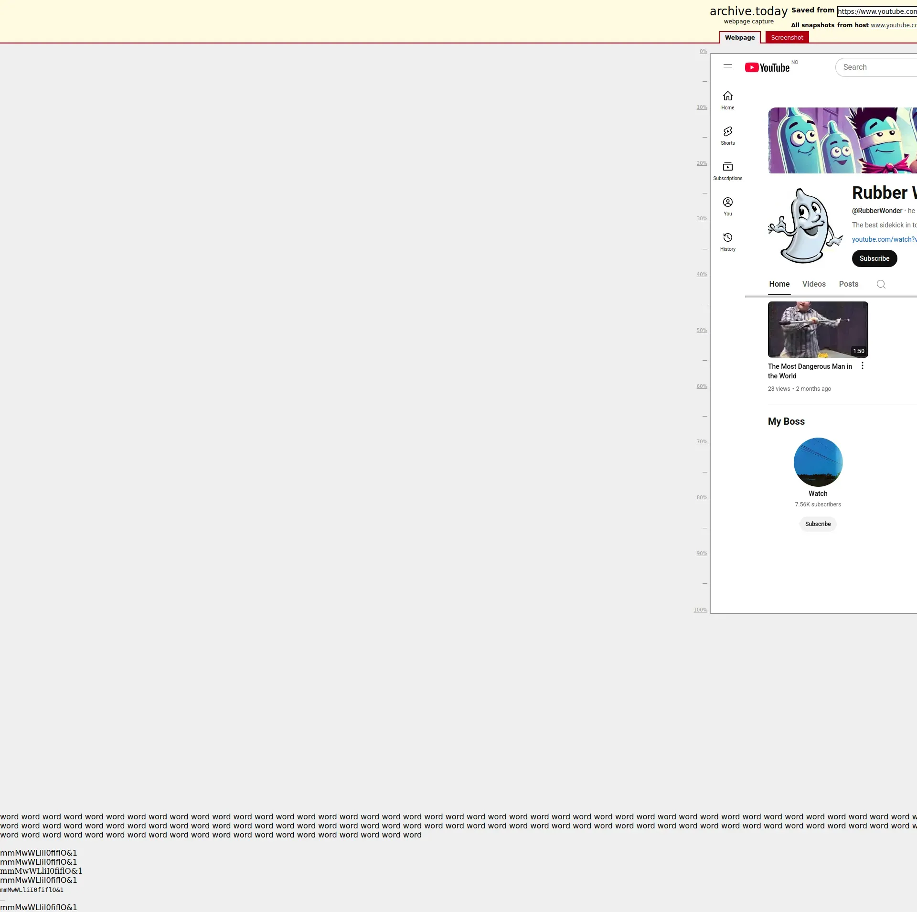Open Subscriptions in the sidebar
This screenshot has height=912, width=917.
(x=727, y=171)
